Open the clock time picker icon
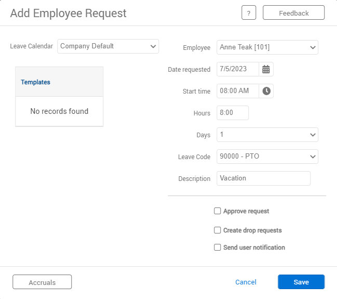 pyautogui.click(x=266, y=91)
